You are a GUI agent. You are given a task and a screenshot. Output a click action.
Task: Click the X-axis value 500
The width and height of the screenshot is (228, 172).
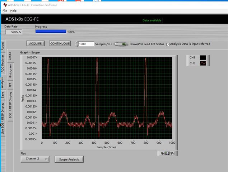click(x=107, y=143)
